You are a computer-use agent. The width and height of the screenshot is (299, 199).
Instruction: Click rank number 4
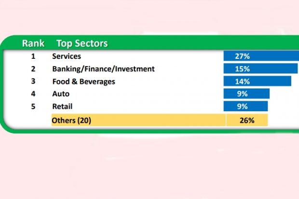coord(33,94)
